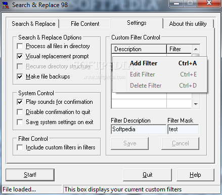Choose Add Filter from context menu
222x195 pixels.
[159, 63]
